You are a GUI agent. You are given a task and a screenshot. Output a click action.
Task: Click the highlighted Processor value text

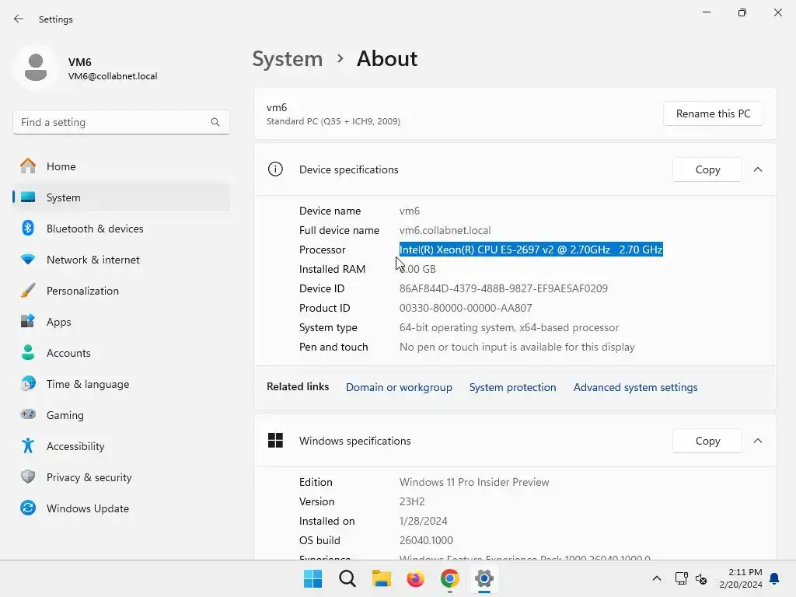(531, 250)
